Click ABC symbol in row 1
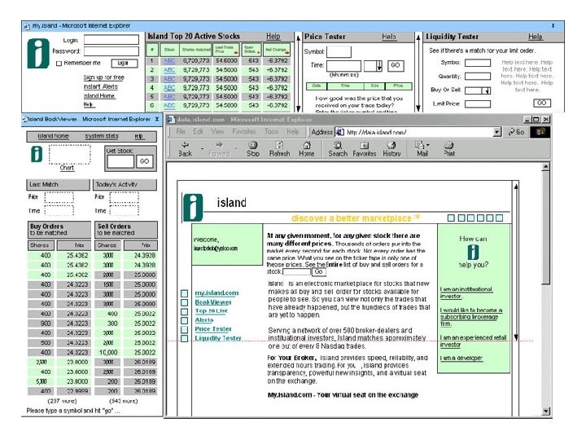Viewport: 586px width, 440px height. pyautogui.click(x=169, y=60)
